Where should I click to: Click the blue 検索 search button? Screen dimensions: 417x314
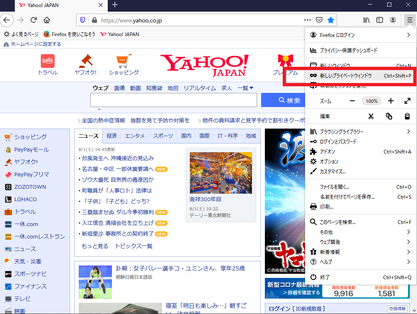pos(284,100)
